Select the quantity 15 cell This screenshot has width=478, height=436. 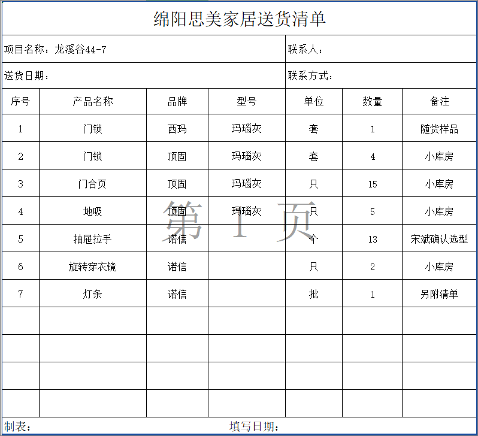[372, 183]
